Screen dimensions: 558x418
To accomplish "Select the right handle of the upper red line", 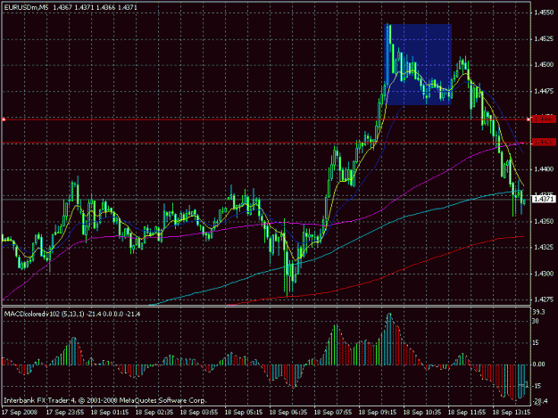I will click(x=529, y=119).
